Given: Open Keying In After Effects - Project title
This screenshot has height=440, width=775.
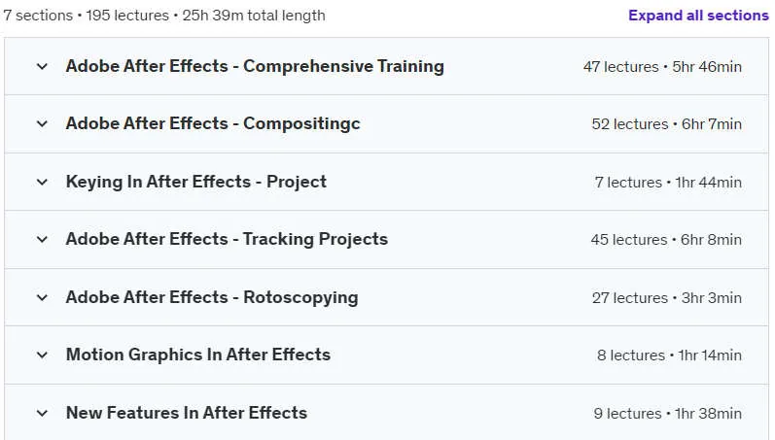Looking at the screenshot, I should 196,182.
